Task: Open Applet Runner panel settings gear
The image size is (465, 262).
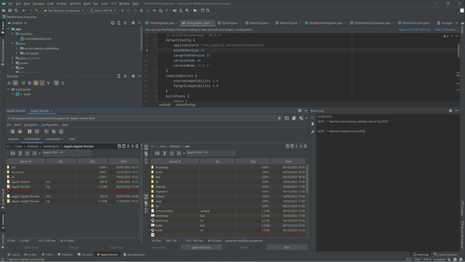Action: (x=299, y=110)
